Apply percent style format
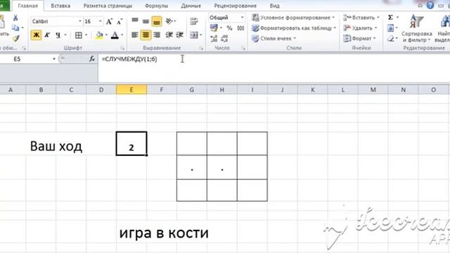 pos(230,28)
